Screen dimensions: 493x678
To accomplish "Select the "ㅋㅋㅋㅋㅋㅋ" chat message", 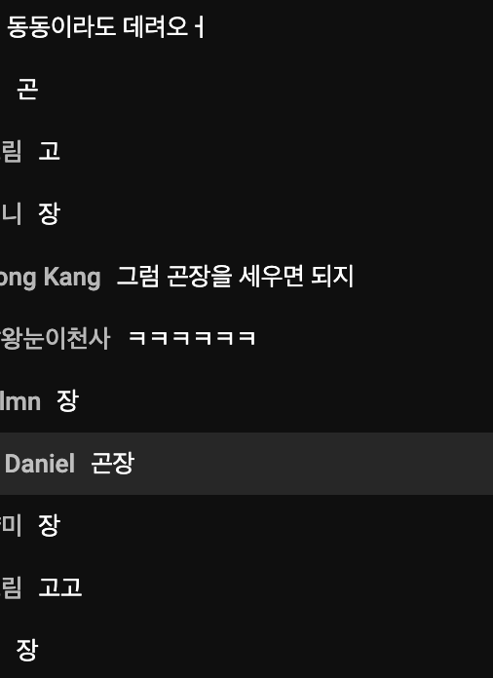I will pos(192,338).
